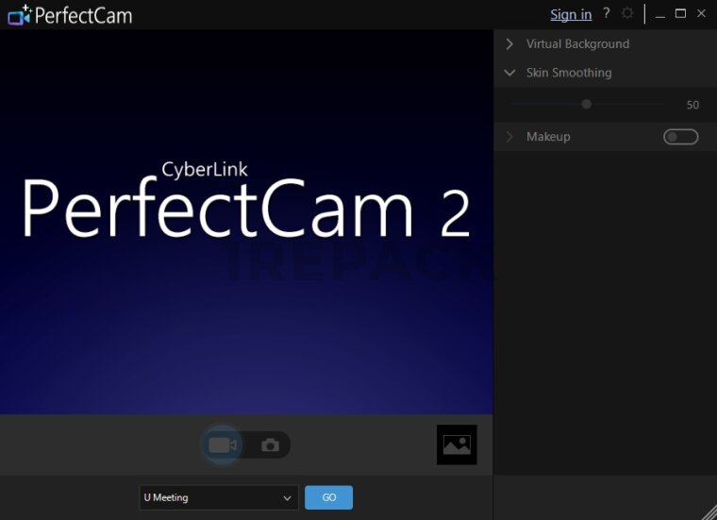The image size is (717, 520).
Task: Click the window resize grip corner
Action: 709,512
